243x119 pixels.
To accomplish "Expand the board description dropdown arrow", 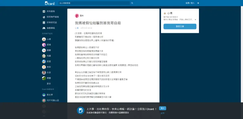I will (195, 20).
